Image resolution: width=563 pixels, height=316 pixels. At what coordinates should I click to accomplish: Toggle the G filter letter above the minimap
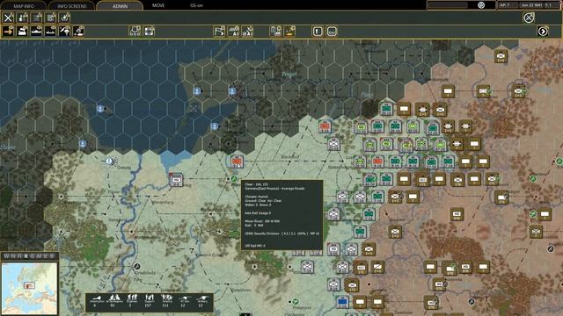pyautogui.click(x=33, y=256)
